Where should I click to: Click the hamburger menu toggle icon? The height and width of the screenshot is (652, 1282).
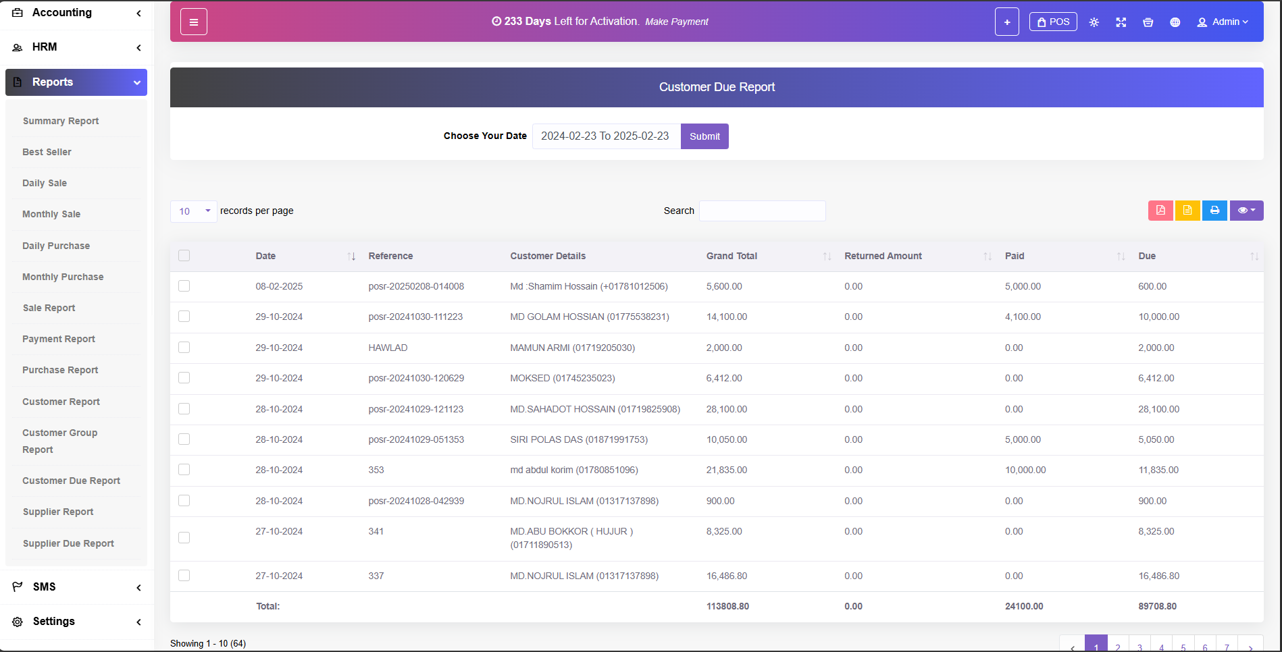pyautogui.click(x=193, y=22)
